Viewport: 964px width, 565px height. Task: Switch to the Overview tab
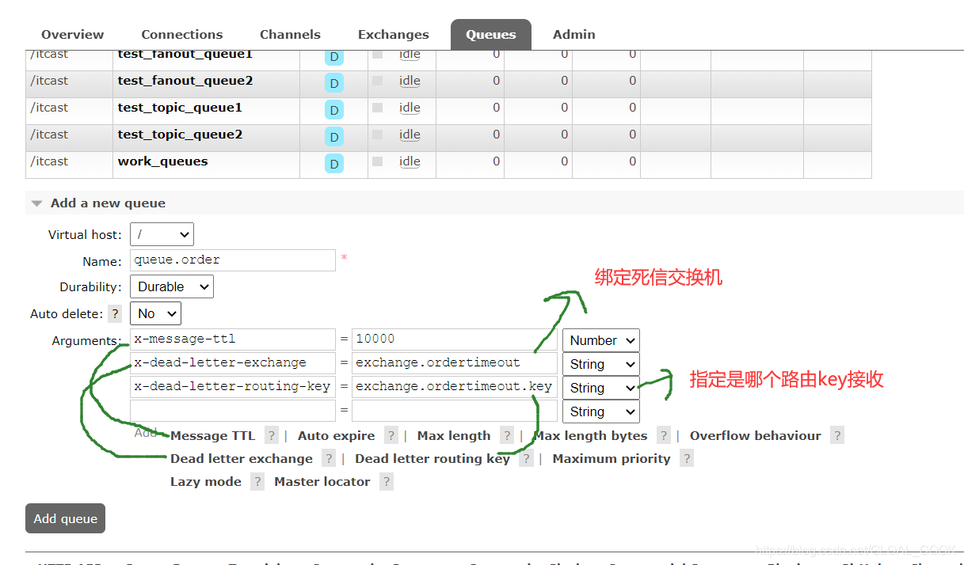tap(72, 34)
